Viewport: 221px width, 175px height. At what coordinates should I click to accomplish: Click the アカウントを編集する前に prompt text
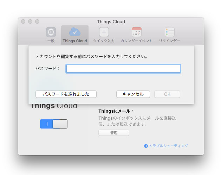91,56
